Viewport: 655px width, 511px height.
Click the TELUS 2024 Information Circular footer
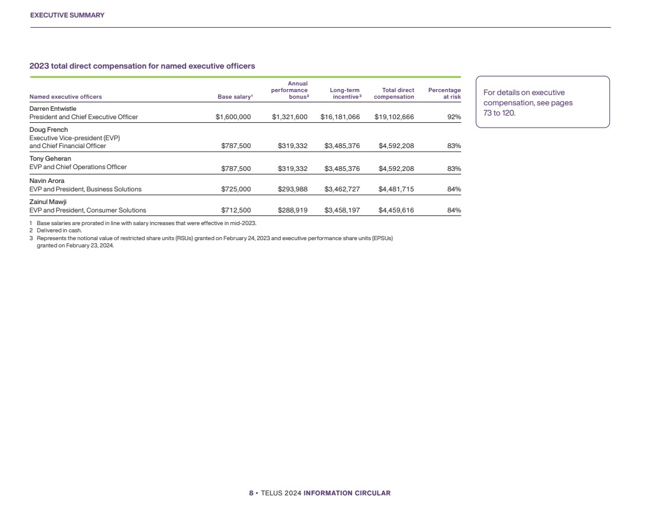[x=320, y=493]
